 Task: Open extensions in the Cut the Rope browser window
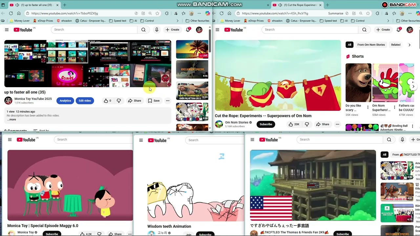[x=377, y=13]
